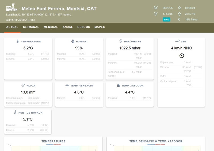Click the wind direction compass icon
The width and height of the screenshot is (214, 151).
coord(181,56)
